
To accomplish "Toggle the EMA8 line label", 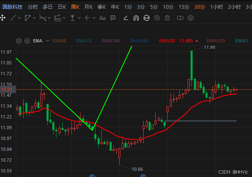I will tap(60, 41).
